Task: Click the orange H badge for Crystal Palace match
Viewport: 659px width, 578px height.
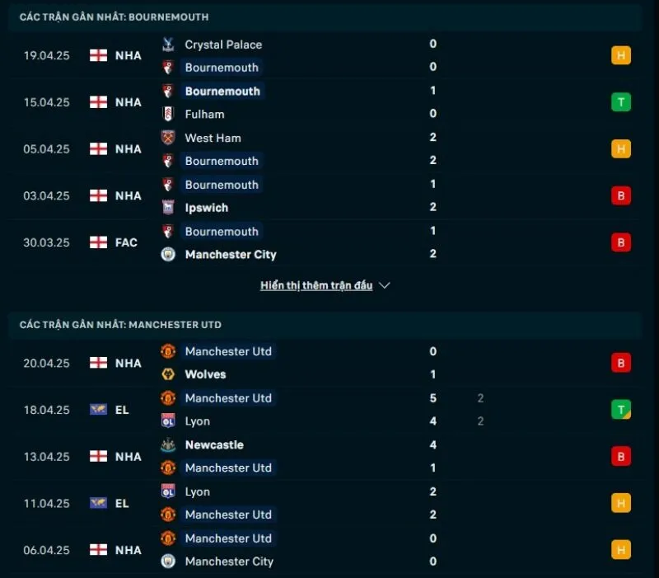Action: 620,55
